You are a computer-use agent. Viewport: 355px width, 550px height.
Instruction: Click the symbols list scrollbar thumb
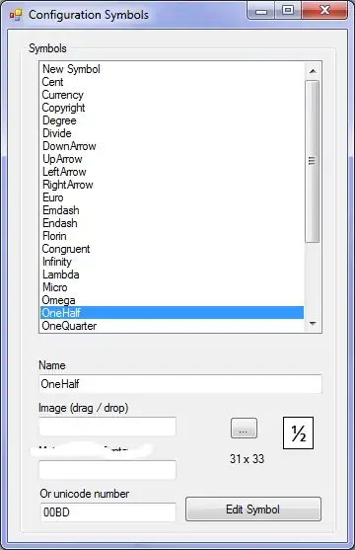coord(312,161)
